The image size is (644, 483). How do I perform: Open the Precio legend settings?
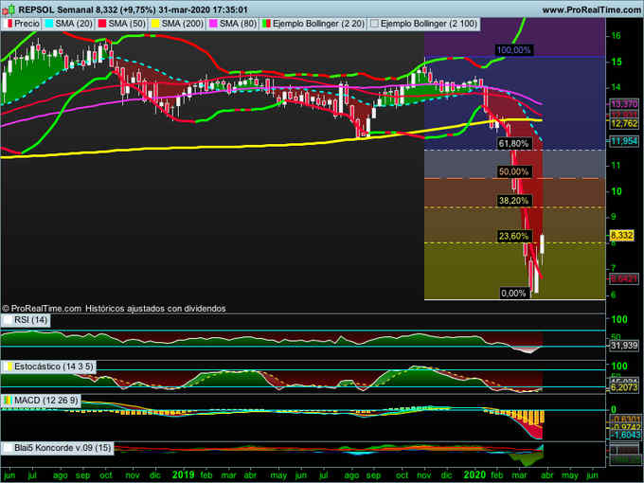click(23, 24)
